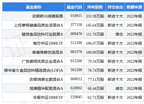Image resolution: width=144 pixels, height=104 pixels.
Task: Click 2022年报 in the 华夏中证1000ETF row
Action: (x=134, y=98)
